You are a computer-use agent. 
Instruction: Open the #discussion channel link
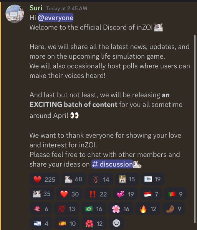(x=112, y=164)
